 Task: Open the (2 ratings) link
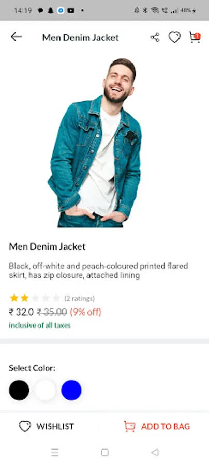click(x=80, y=298)
